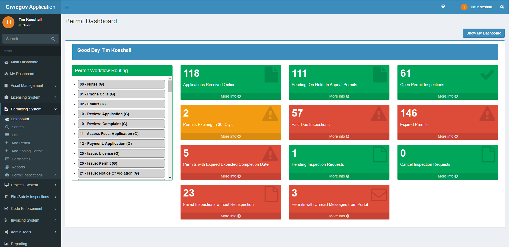
Task: Click the Show My Dashboard button
Action: pyautogui.click(x=484, y=33)
